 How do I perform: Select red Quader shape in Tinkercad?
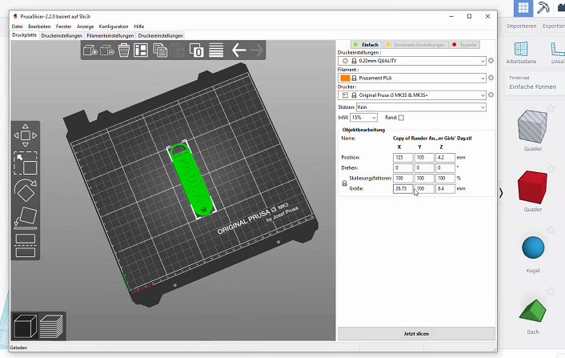coord(532,187)
